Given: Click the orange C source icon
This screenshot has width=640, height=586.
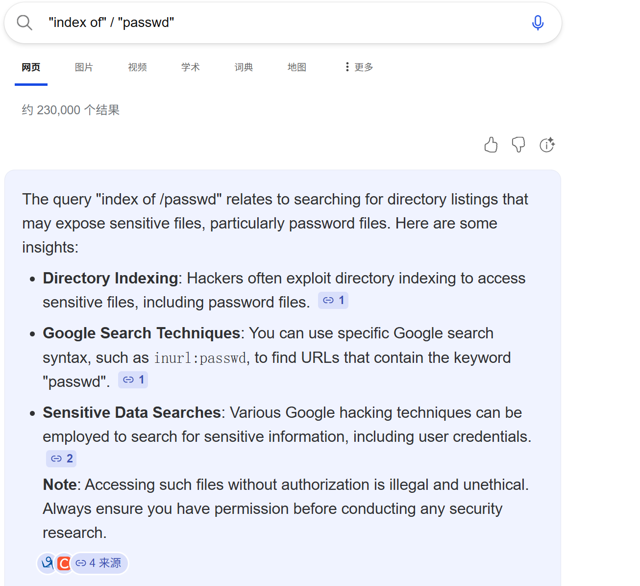Looking at the screenshot, I should tap(64, 563).
